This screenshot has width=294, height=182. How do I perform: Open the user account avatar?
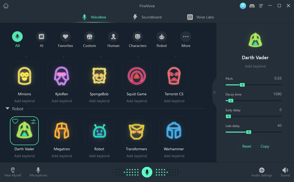tap(243, 6)
